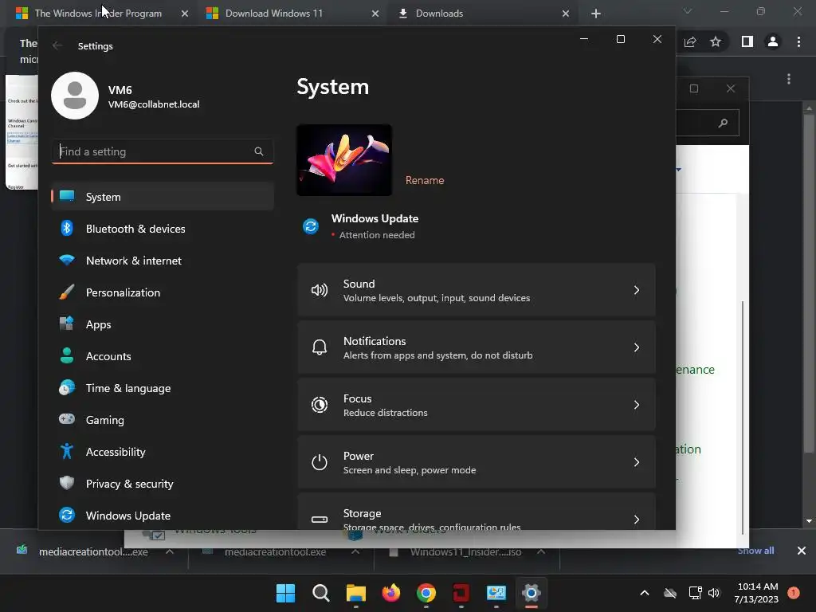Click the Storage drive icon
Screen dimensions: 816x612
pos(319,520)
